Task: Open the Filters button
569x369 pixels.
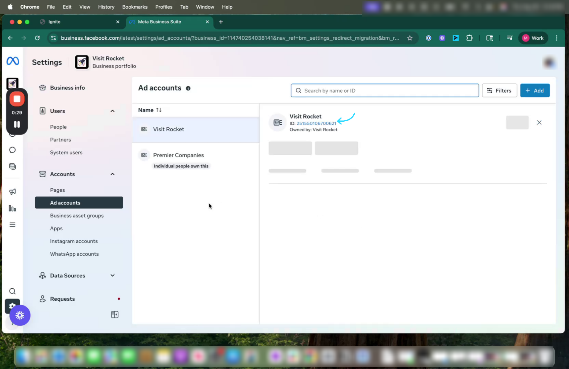Action: coord(500,90)
